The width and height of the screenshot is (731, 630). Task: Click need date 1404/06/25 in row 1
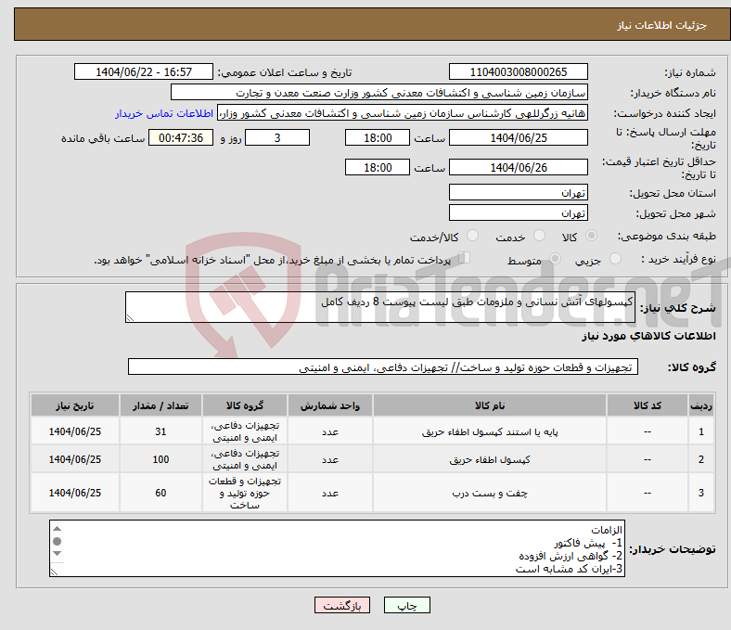click(75, 431)
